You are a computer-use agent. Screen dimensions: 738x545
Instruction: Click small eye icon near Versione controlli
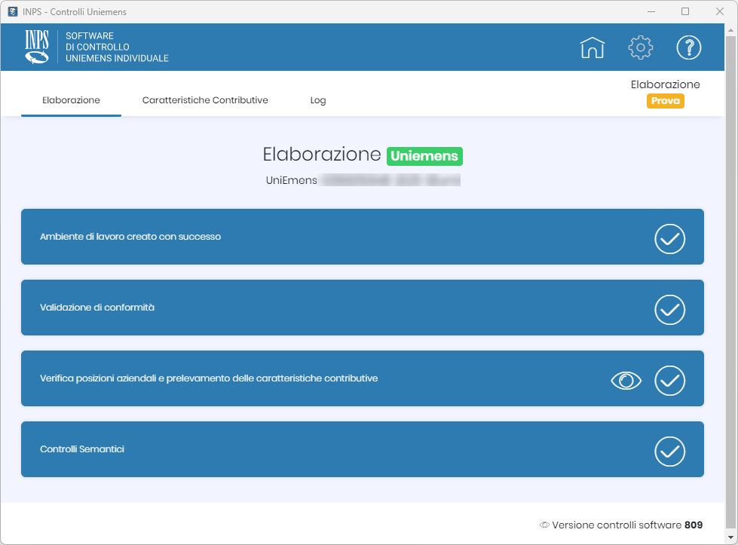(x=544, y=525)
